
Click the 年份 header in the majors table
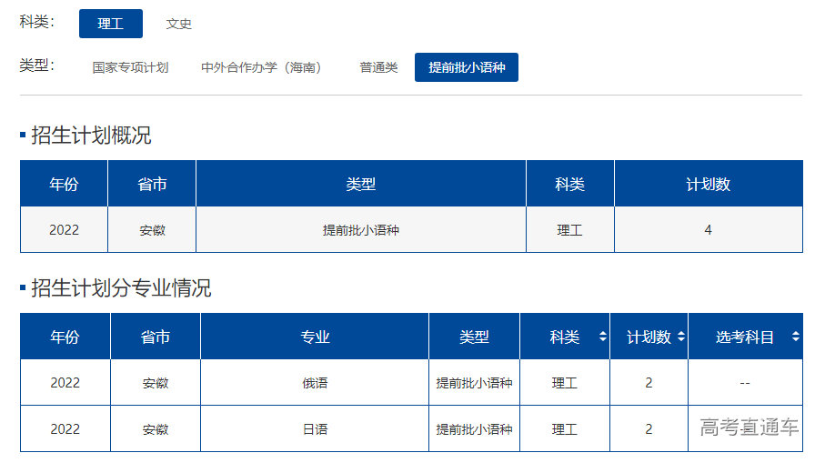[65, 337]
